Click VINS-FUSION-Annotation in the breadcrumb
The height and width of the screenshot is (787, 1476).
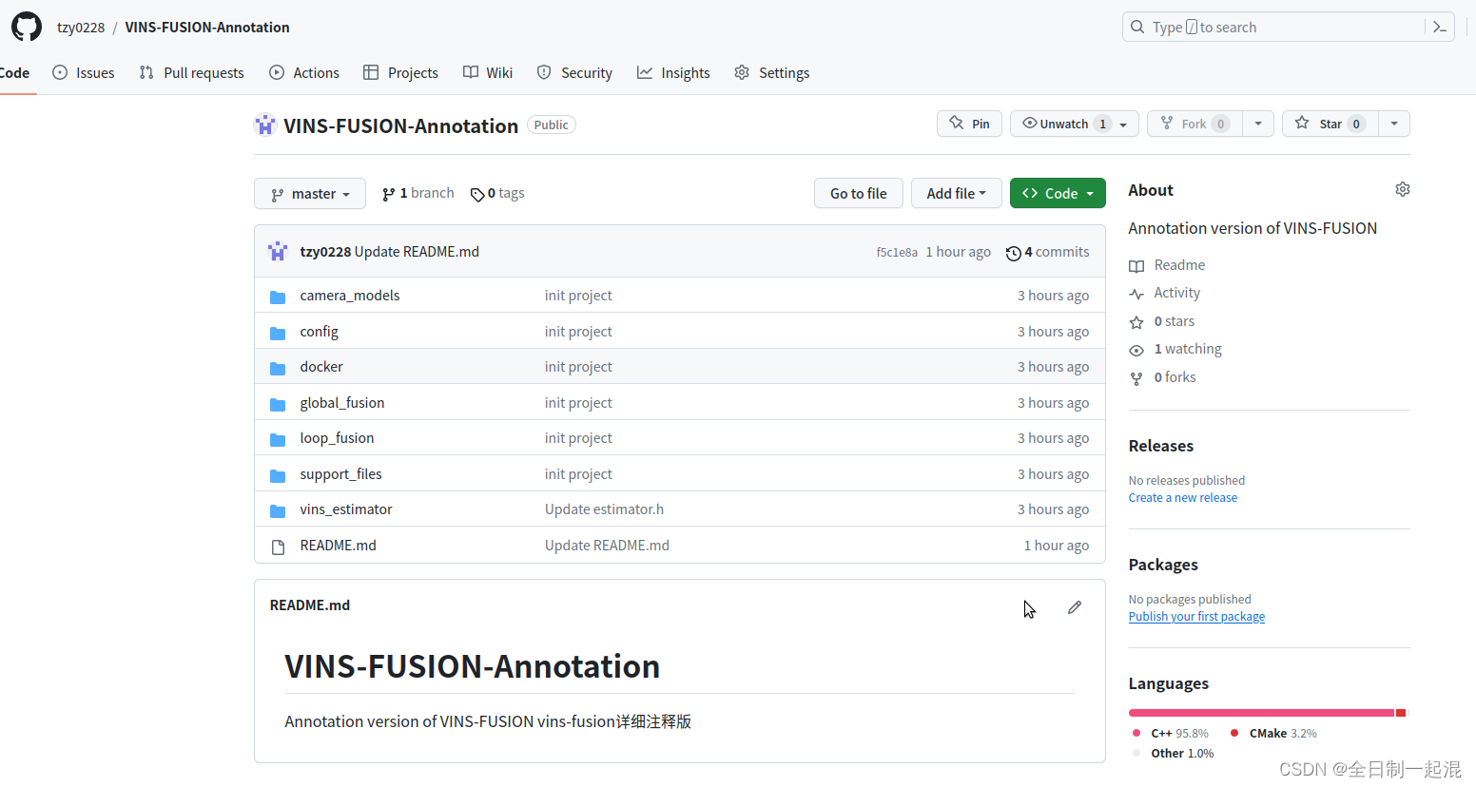(207, 28)
